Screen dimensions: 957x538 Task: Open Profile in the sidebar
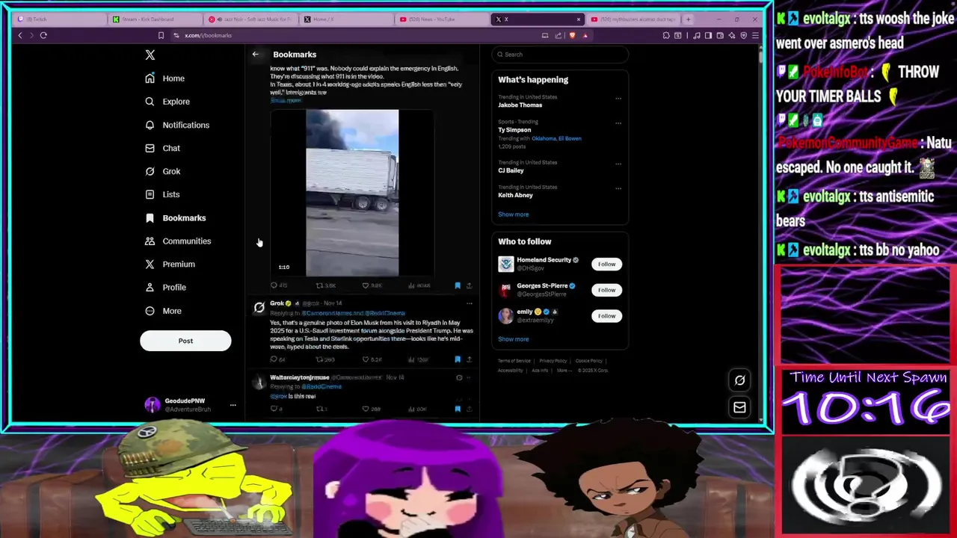pos(166,287)
